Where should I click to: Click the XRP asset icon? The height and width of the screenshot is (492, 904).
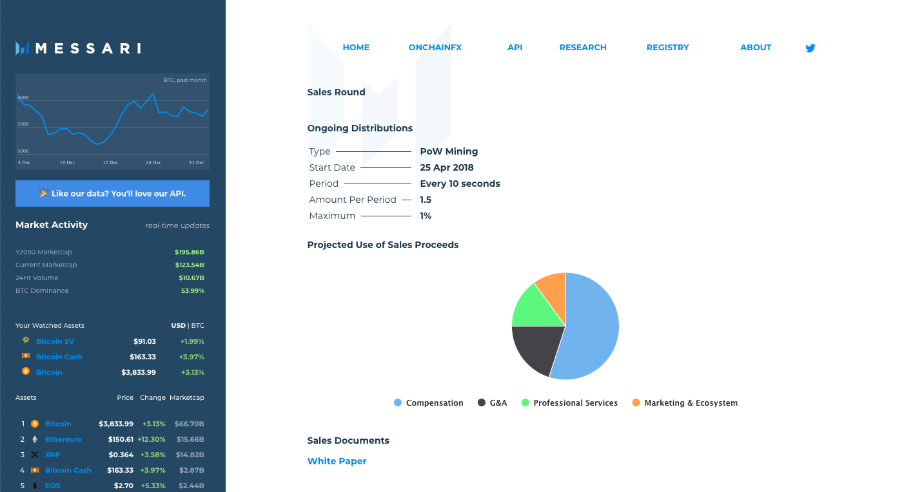[x=35, y=455]
